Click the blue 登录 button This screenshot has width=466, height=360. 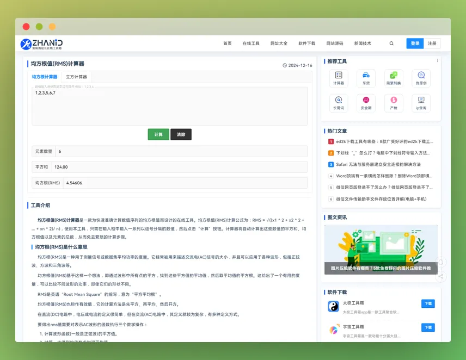pyautogui.click(x=415, y=44)
